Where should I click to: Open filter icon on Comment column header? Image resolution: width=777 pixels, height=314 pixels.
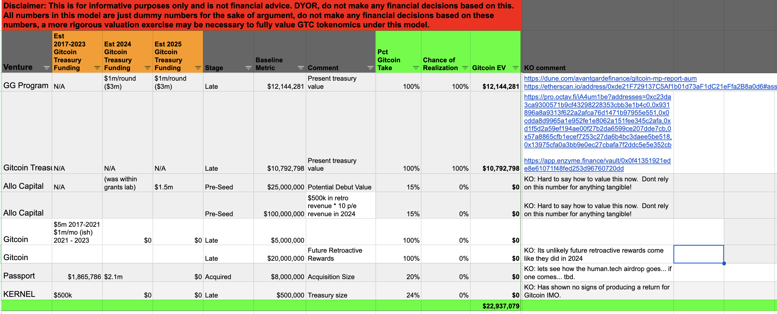click(x=370, y=68)
